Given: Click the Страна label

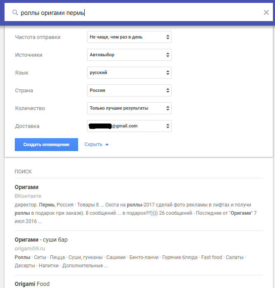Looking at the screenshot, I should [x=24, y=91].
